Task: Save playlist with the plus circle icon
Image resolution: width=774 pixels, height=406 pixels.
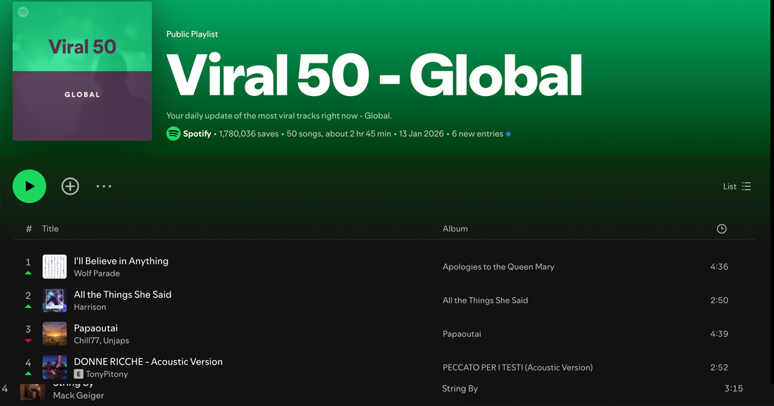Action: pyautogui.click(x=70, y=186)
